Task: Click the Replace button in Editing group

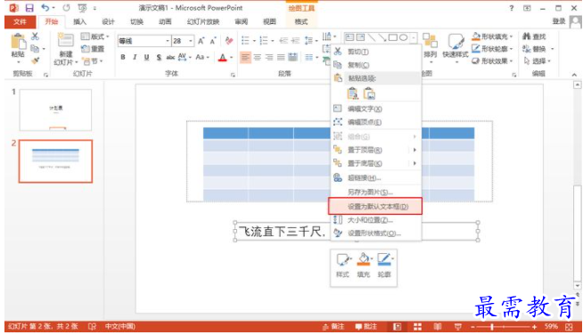Action: (x=535, y=49)
